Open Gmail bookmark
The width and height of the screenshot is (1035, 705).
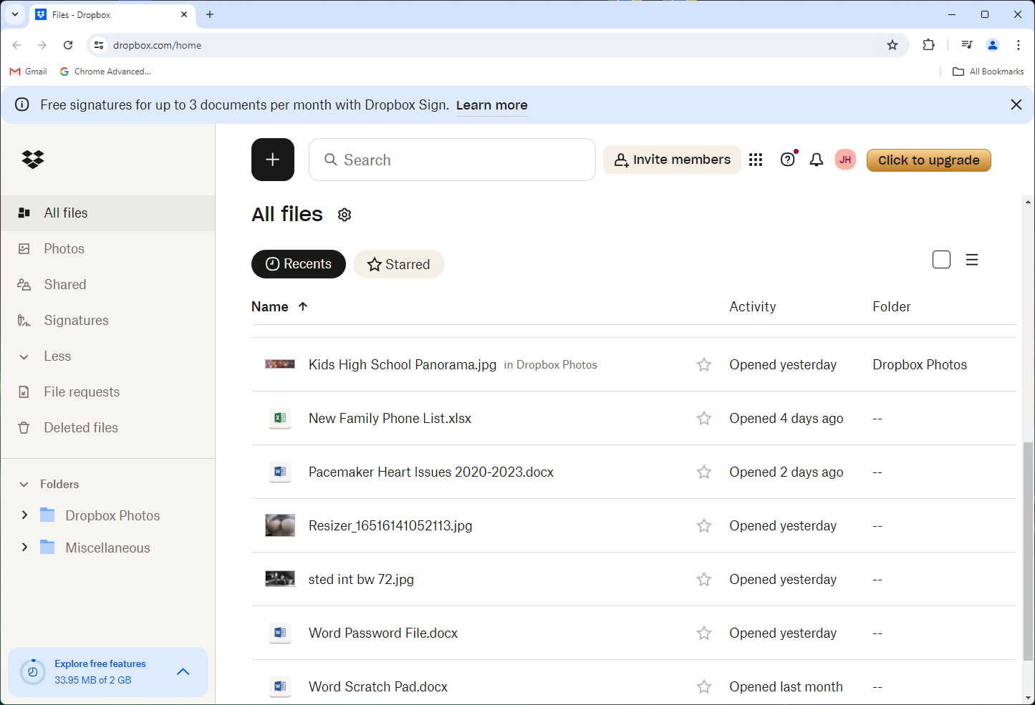coord(28,72)
